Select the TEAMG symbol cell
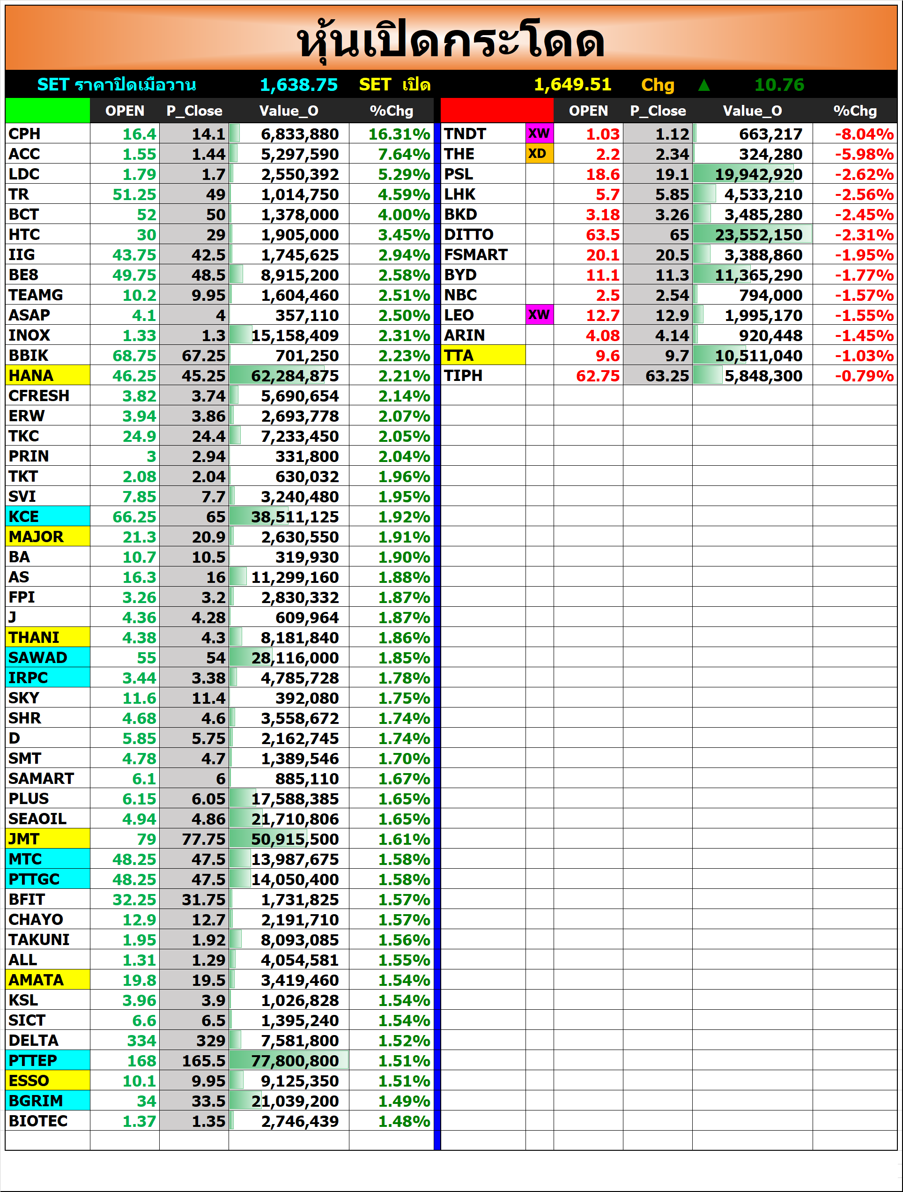Screen dimensions: 903x1192 click(47, 295)
